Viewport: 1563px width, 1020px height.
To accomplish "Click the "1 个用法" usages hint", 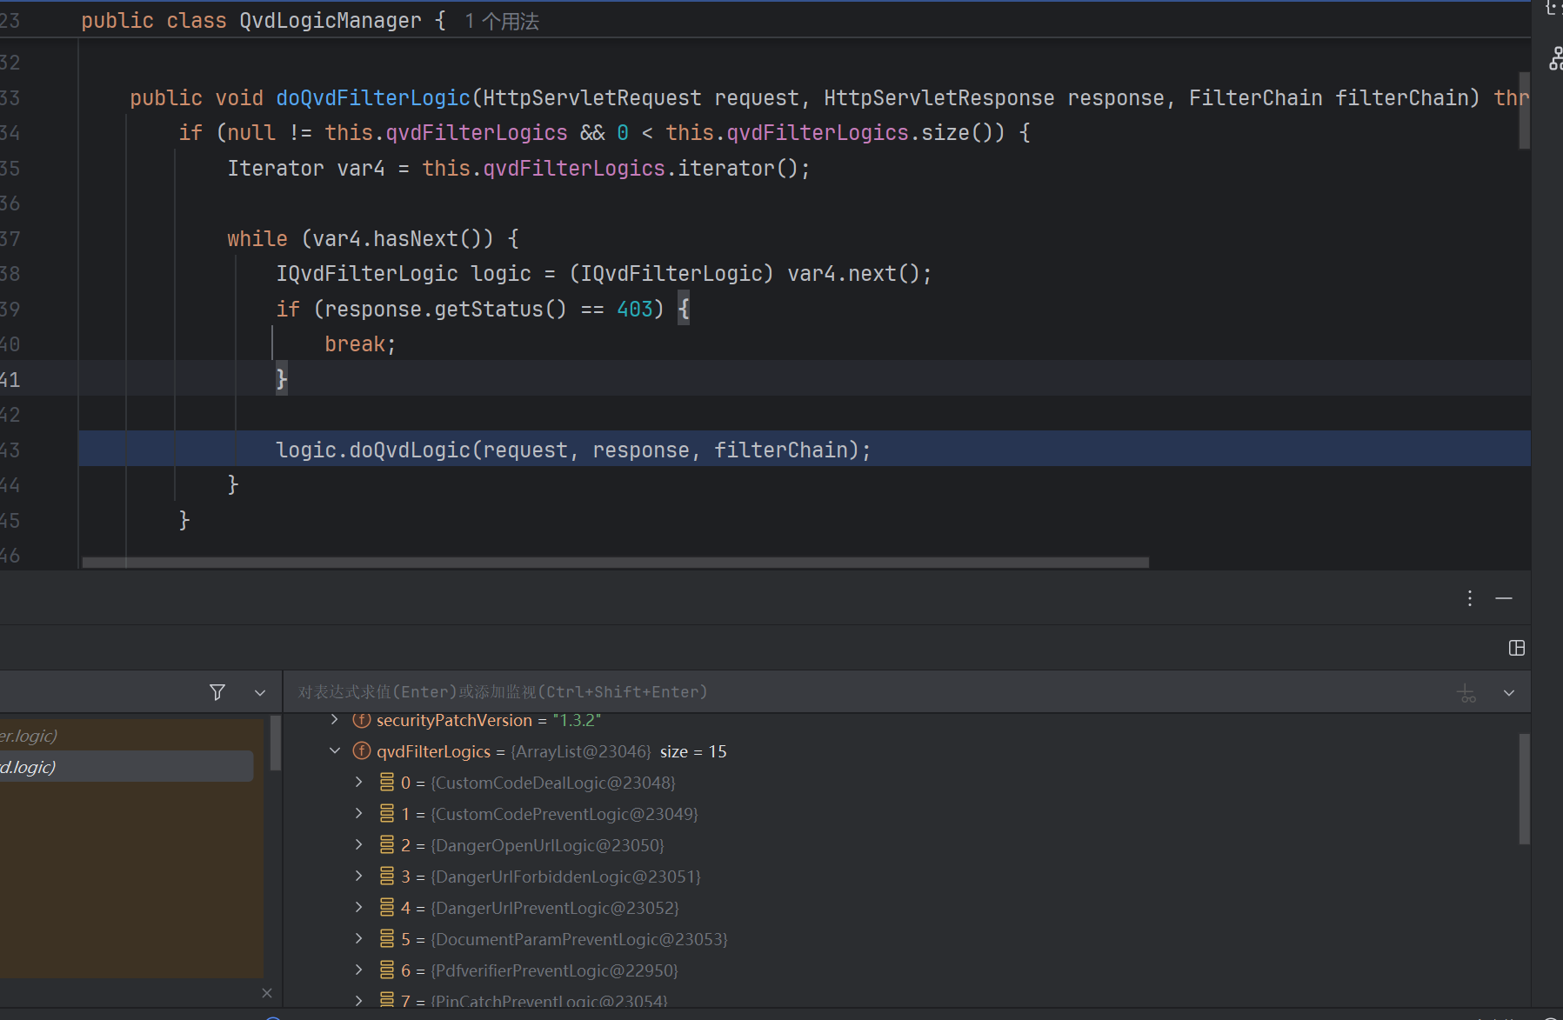I will (x=502, y=22).
